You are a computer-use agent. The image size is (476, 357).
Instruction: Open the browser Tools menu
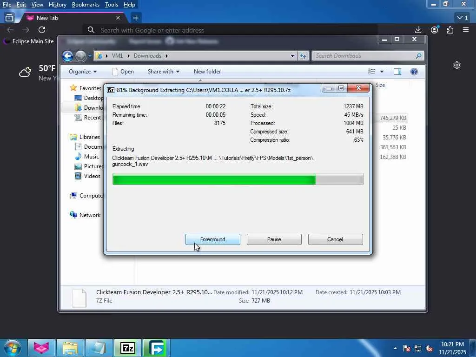[x=112, y=5]
